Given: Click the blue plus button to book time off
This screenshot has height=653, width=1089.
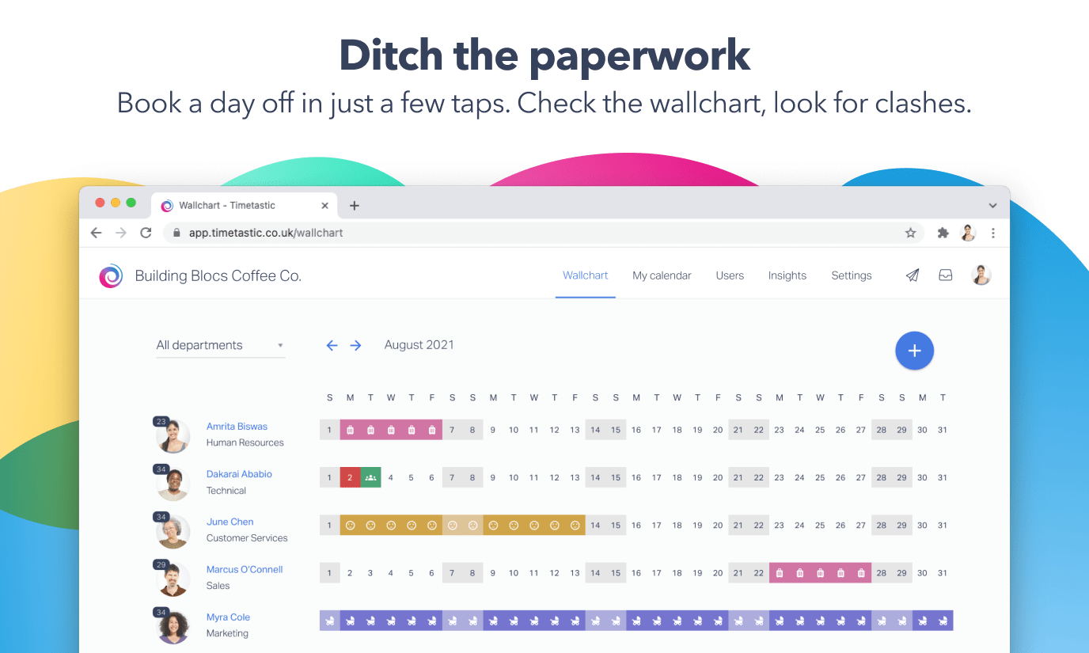Looking at the screenshot, I should (x=915, y=351).
